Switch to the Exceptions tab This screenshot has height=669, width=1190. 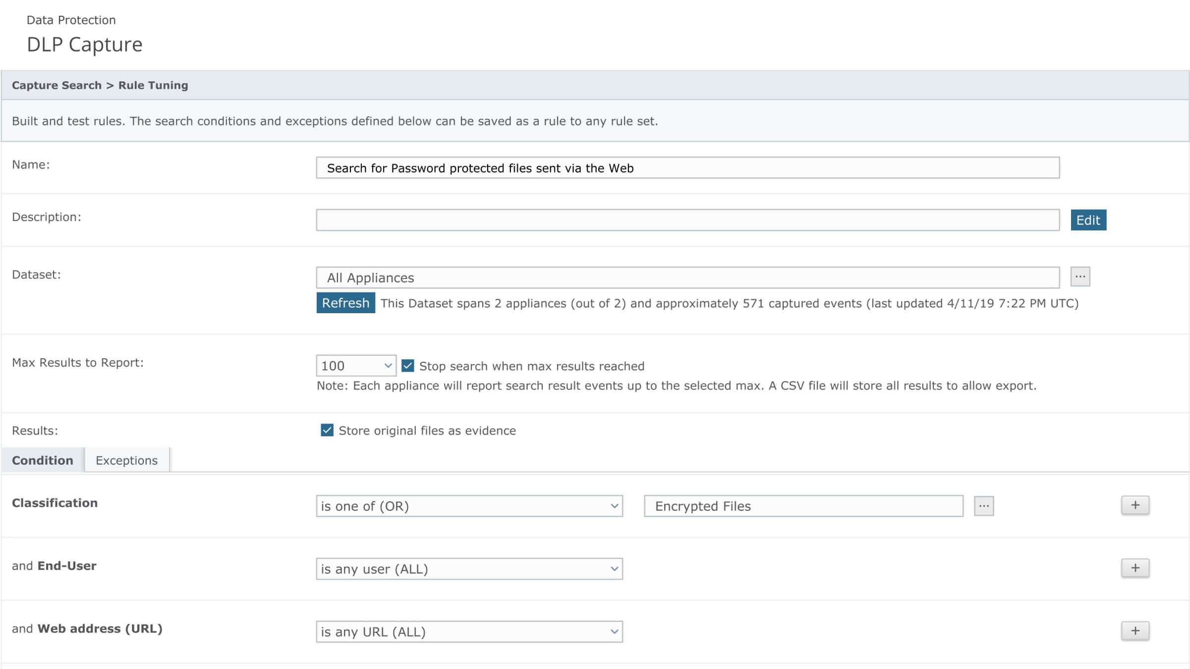coord(126,460)
